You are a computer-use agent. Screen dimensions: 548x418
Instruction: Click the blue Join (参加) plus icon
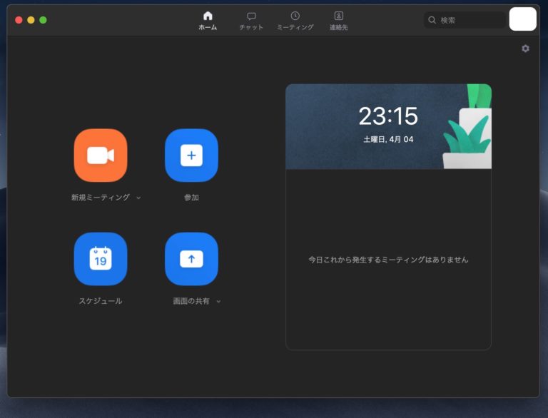pos(191,156)
